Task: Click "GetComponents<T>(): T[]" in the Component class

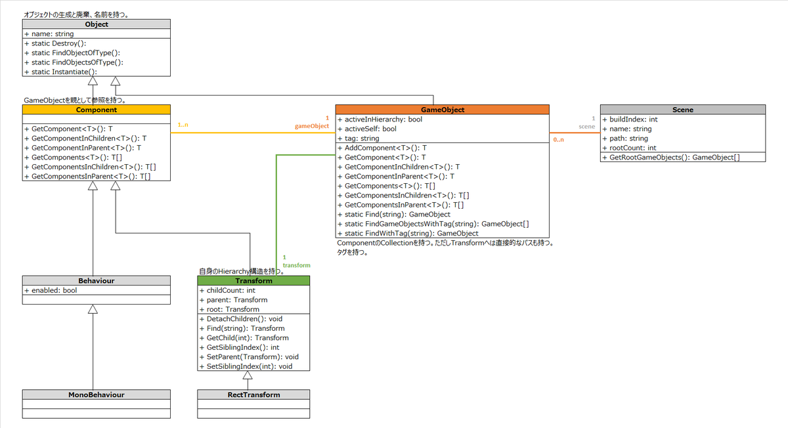Action: [x=74, y=158]
